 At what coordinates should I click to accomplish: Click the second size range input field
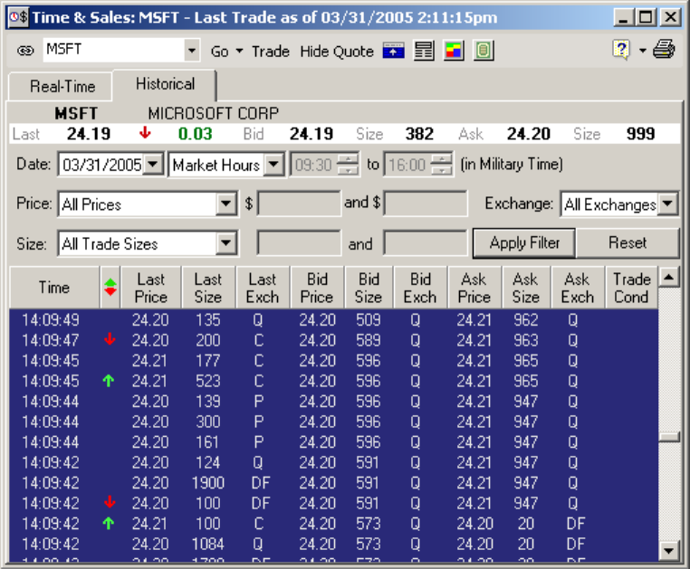click(x=425, y=242)
